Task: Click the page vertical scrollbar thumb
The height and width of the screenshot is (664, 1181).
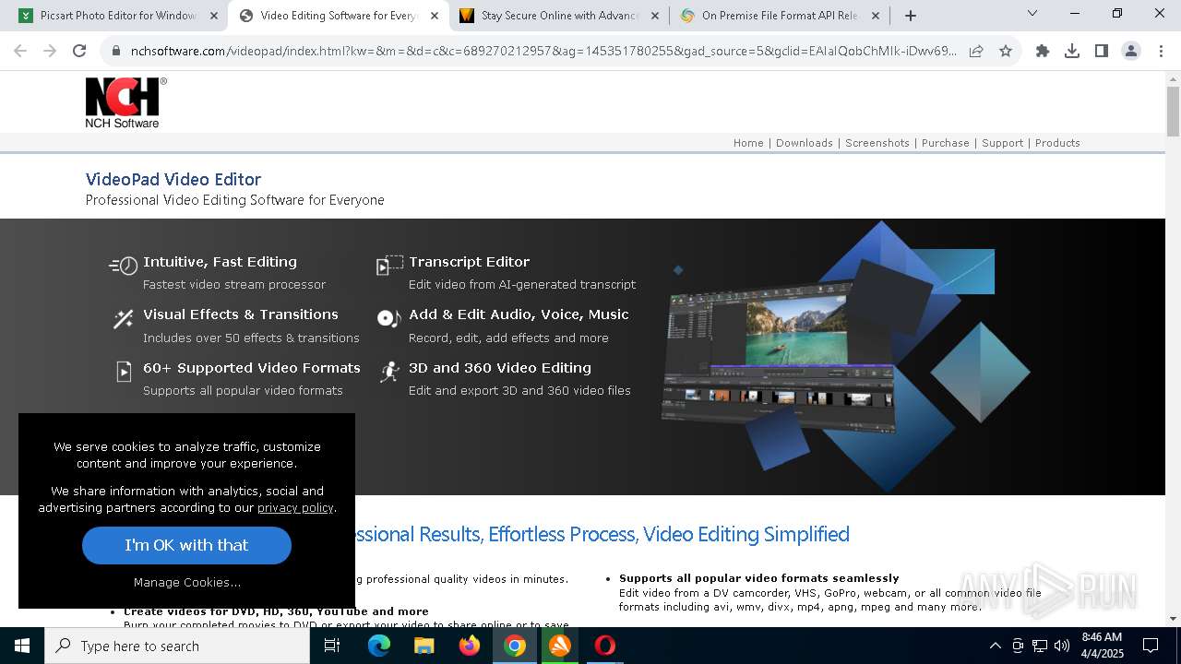Action: (x=1173, y=111)
